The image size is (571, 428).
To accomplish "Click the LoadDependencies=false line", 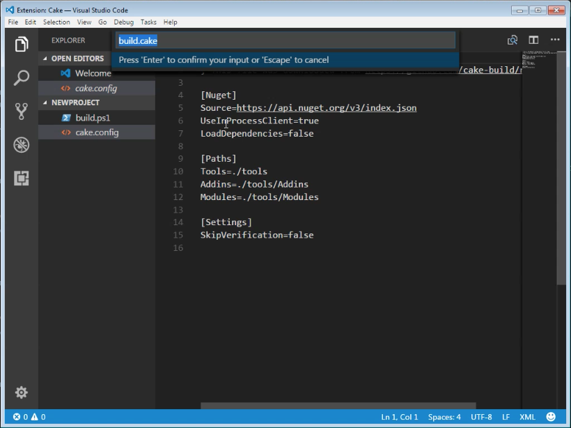I will click(x=257, y=133).
